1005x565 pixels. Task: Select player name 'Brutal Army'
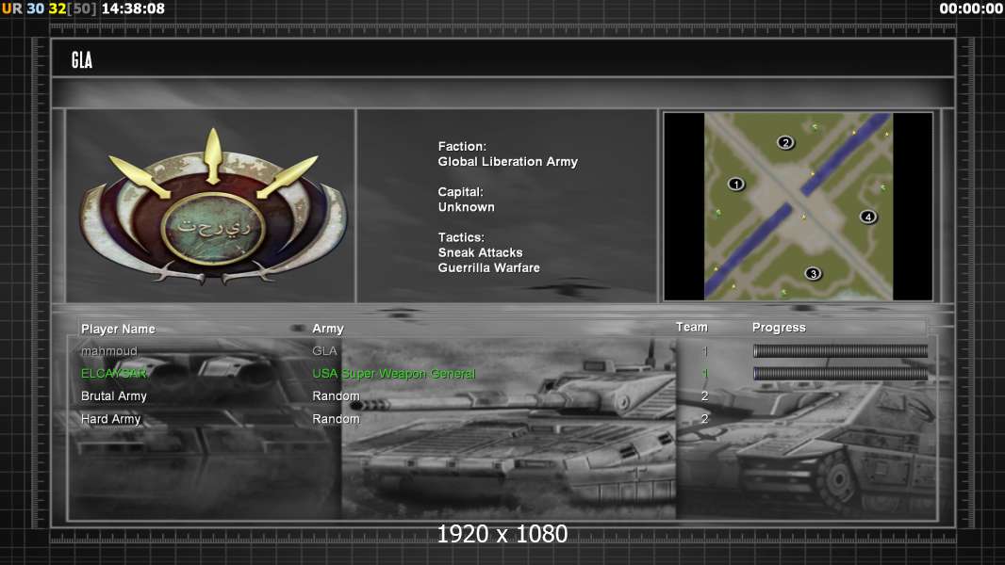click(x=113, y=396)
